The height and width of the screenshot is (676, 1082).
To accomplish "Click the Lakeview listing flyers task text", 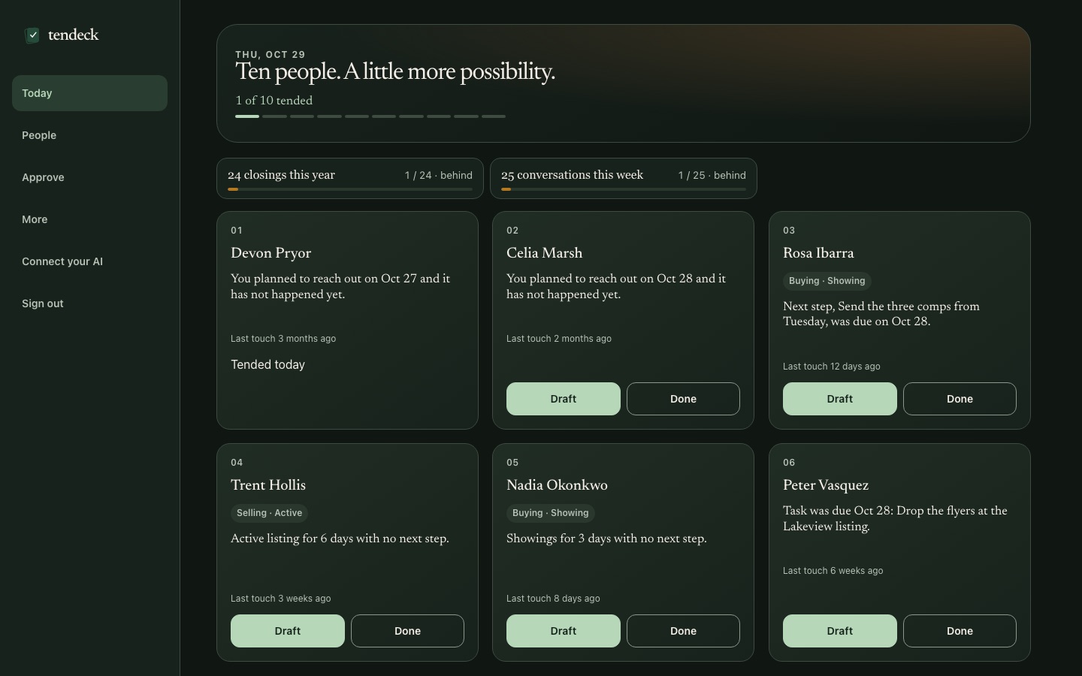I will [x=895, y=518].
